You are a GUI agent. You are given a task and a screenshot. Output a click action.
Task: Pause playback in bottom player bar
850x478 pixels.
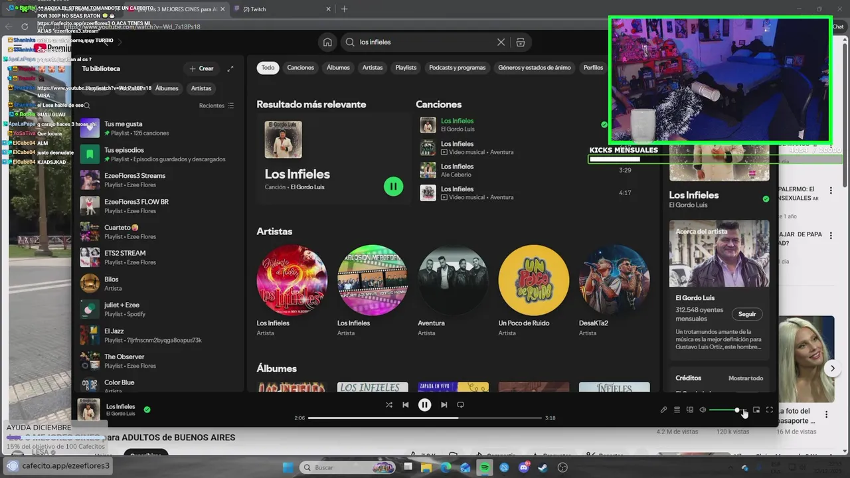click(x=425, y=405)
